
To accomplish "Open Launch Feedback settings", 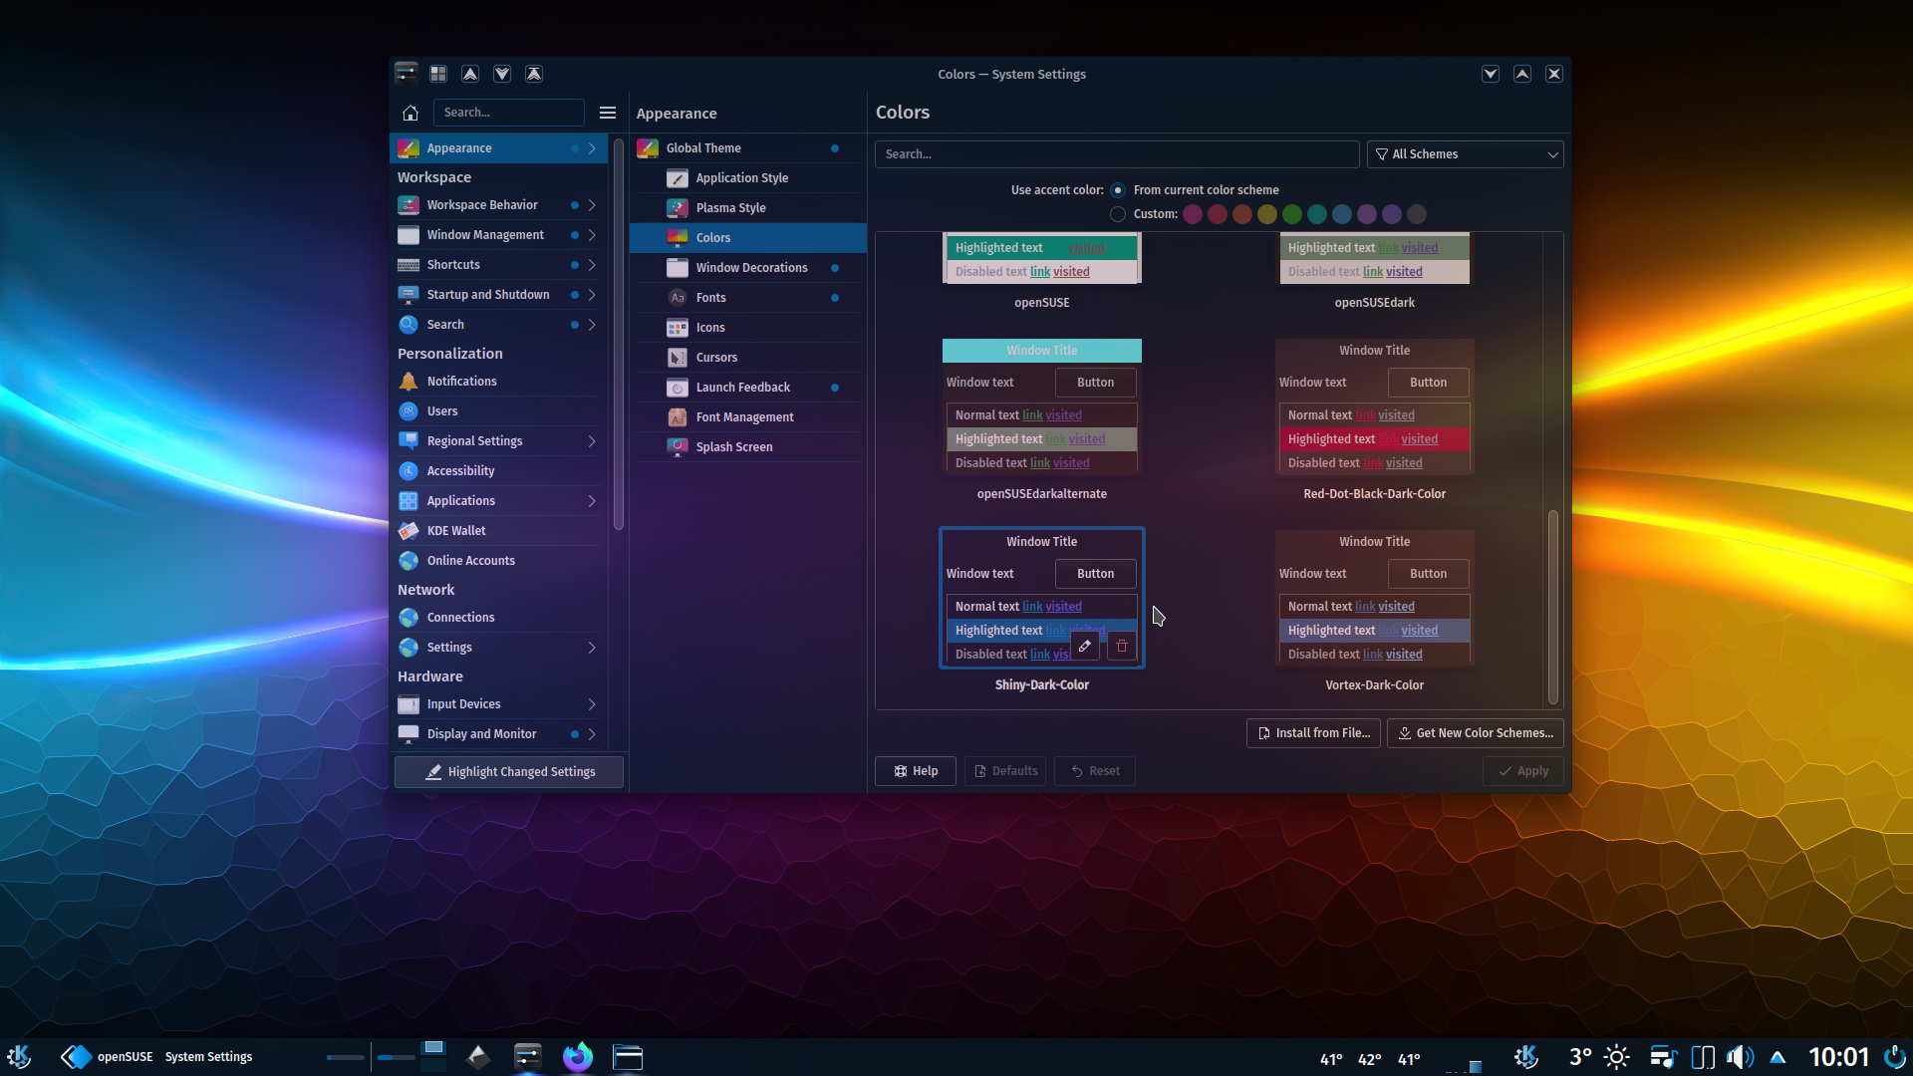I will (x=747, y=388).
